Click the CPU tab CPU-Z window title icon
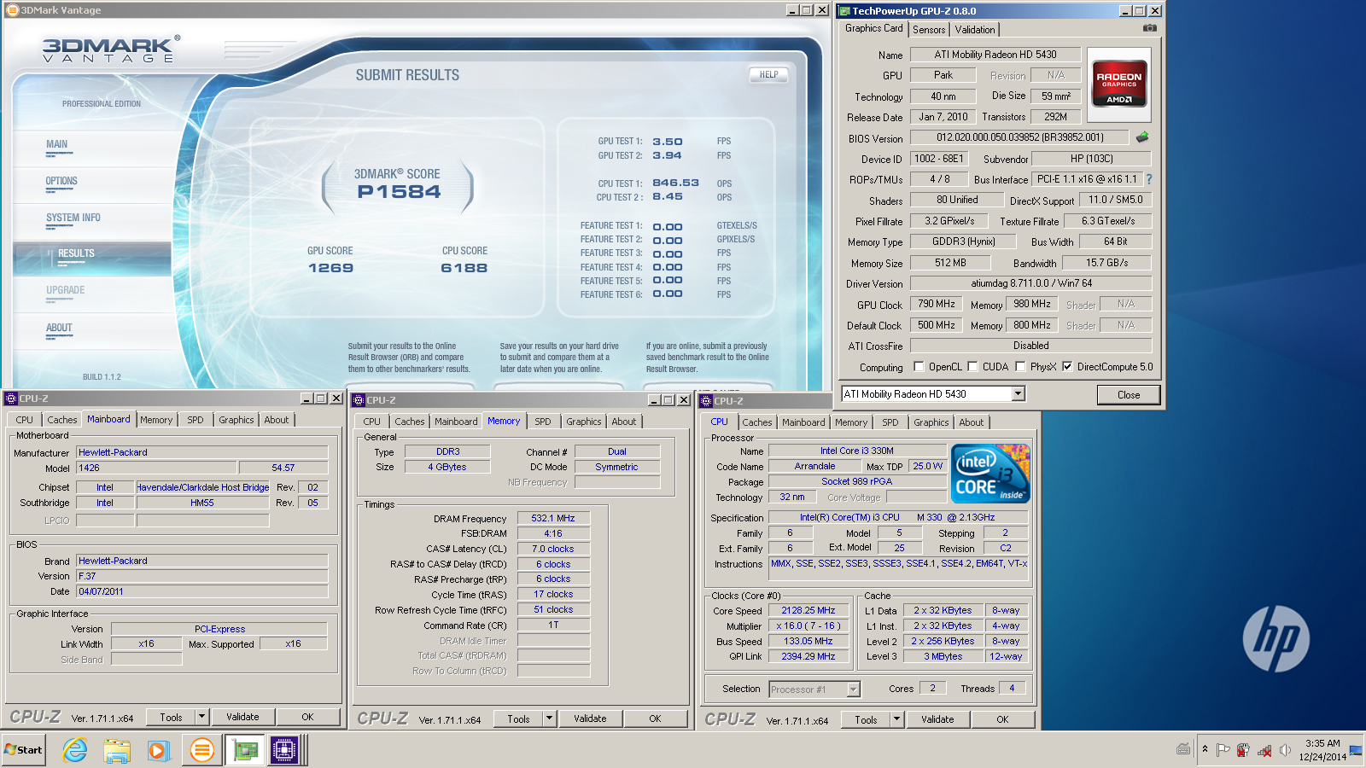The image size is (1366, 768). [705, 401]
